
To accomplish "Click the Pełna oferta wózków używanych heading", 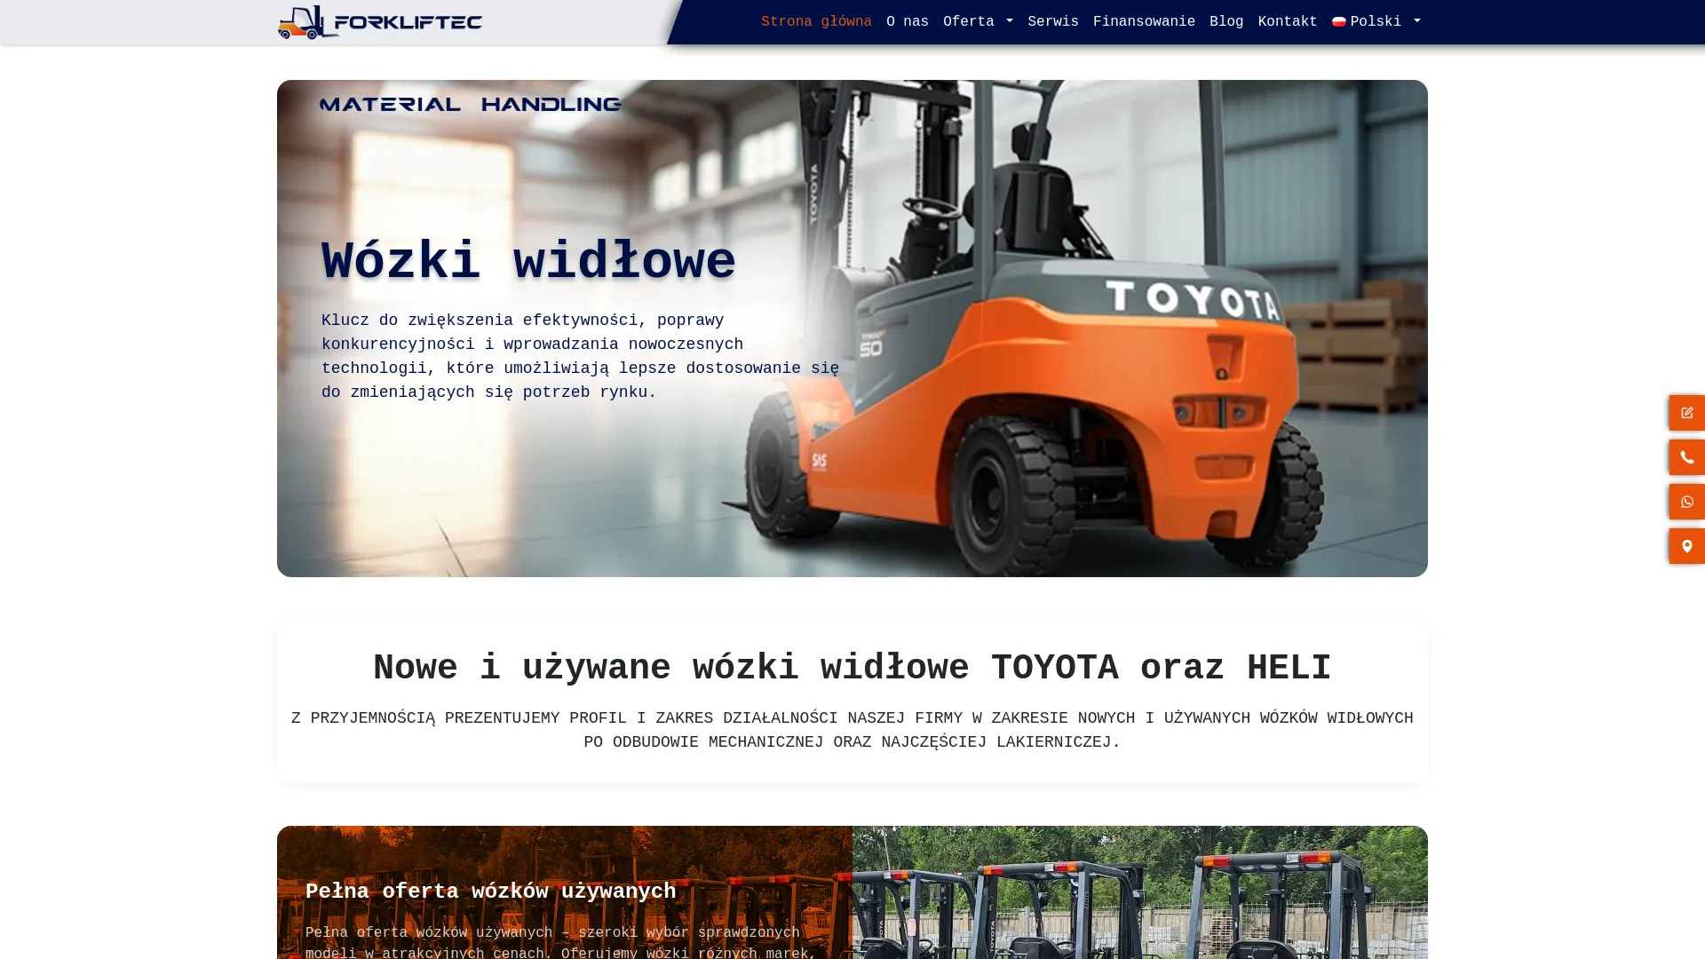I will pos(491,892).
